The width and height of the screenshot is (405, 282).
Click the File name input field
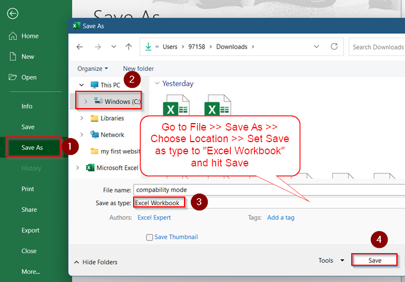click(269, 190)
